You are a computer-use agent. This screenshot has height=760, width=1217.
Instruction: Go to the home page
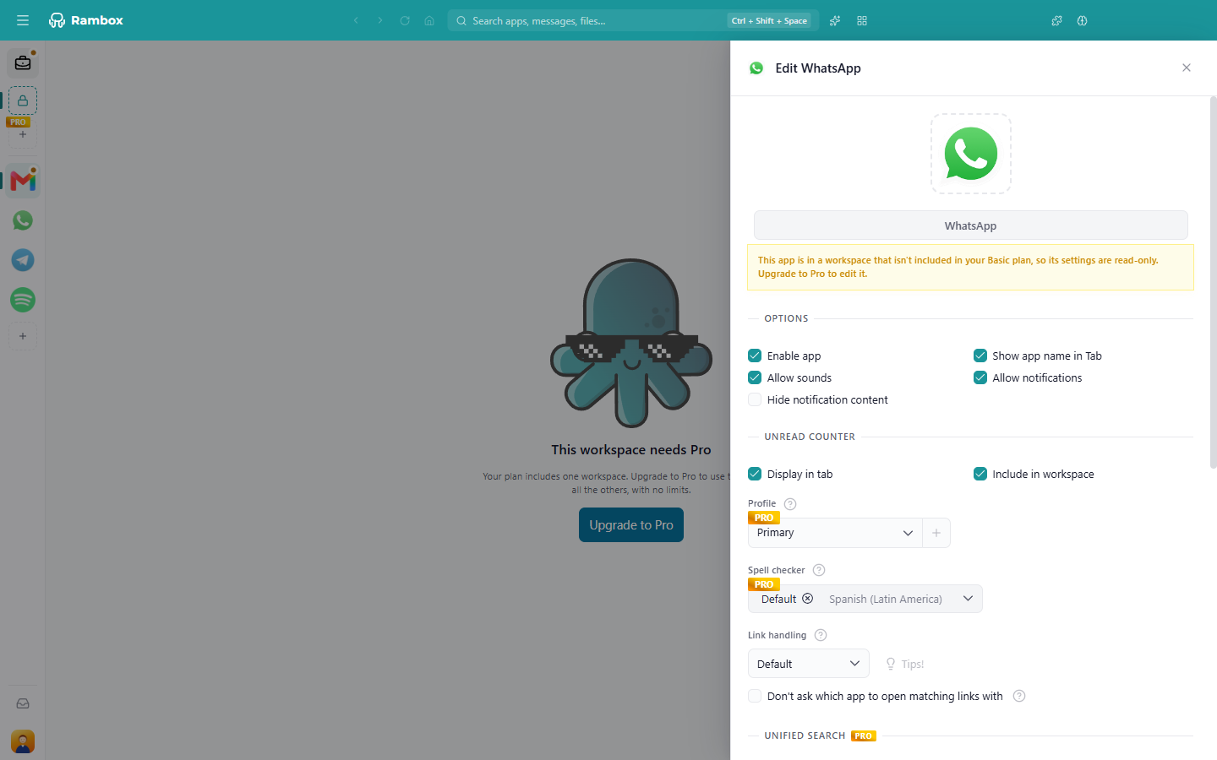tap(429, 20)
